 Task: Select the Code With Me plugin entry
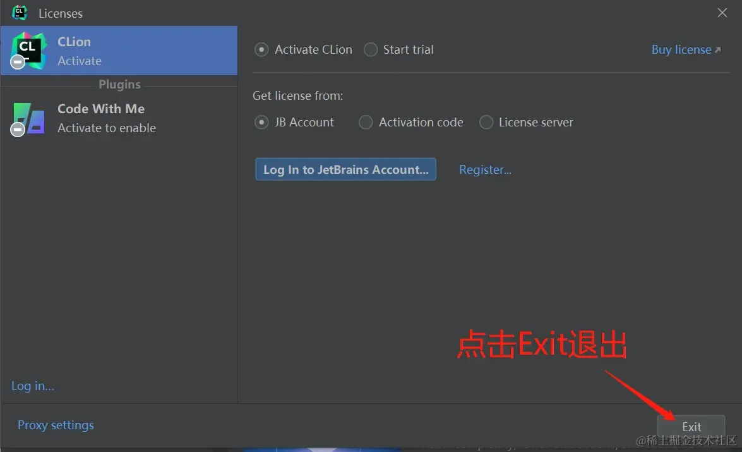pos(119,118)
